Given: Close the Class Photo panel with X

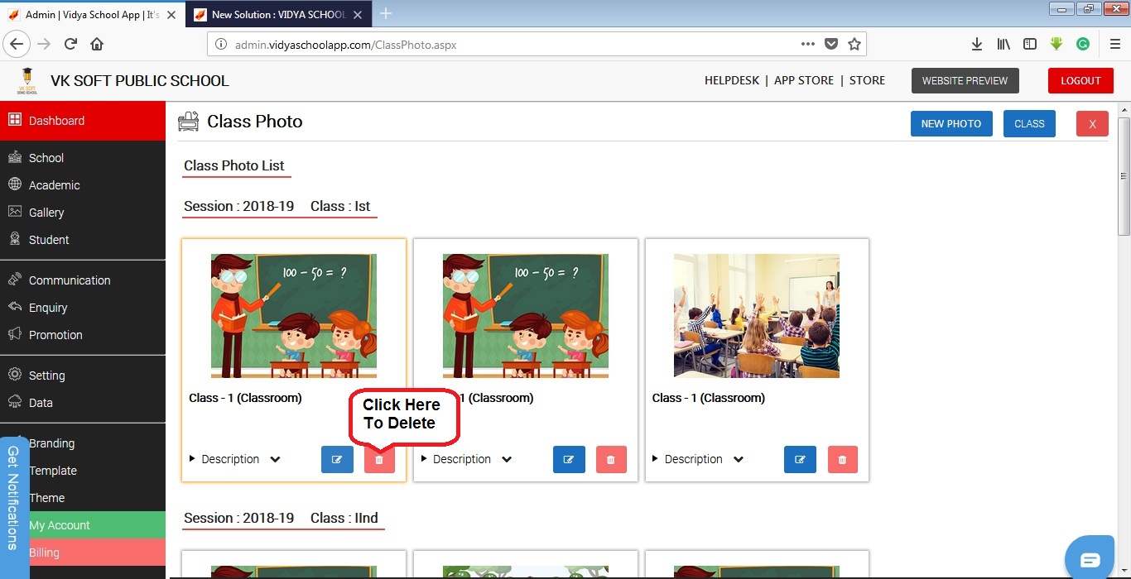Looking at the screenshot, I should click(x=1092, y=123).
